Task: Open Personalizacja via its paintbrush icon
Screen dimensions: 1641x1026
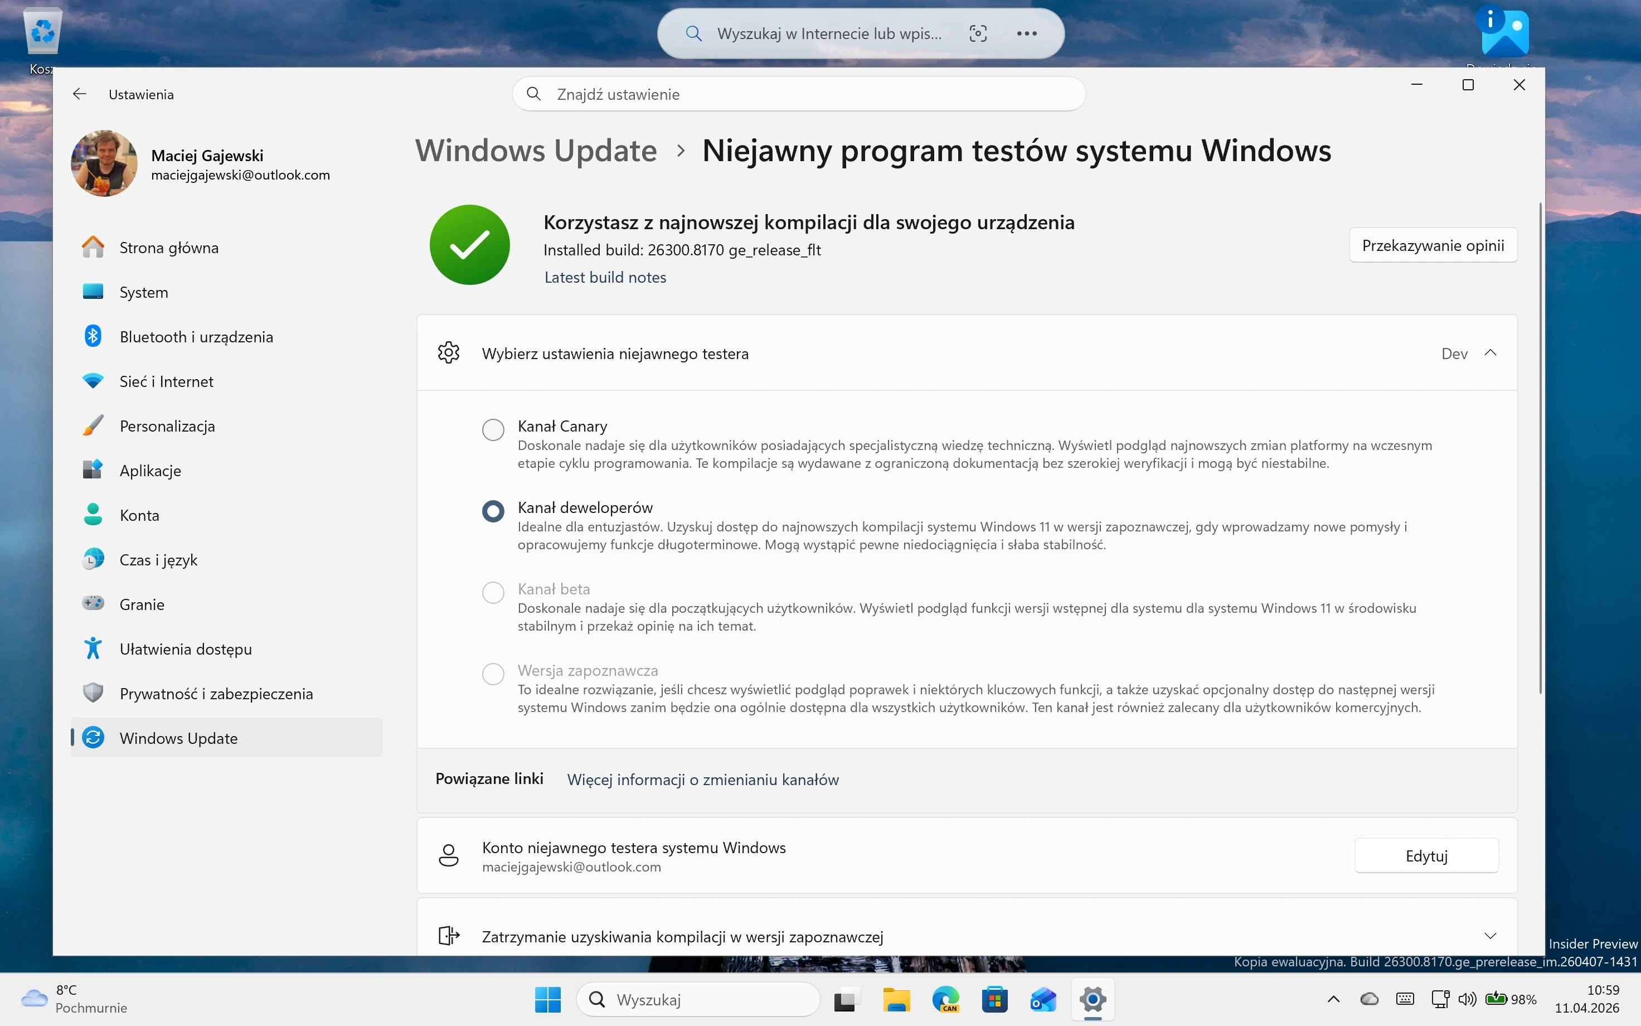Action: 93,425
